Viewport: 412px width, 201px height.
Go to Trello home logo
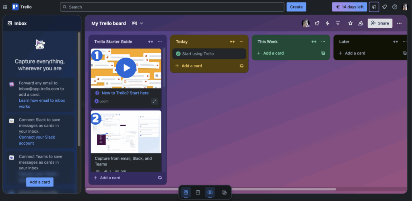click(22, 7)
